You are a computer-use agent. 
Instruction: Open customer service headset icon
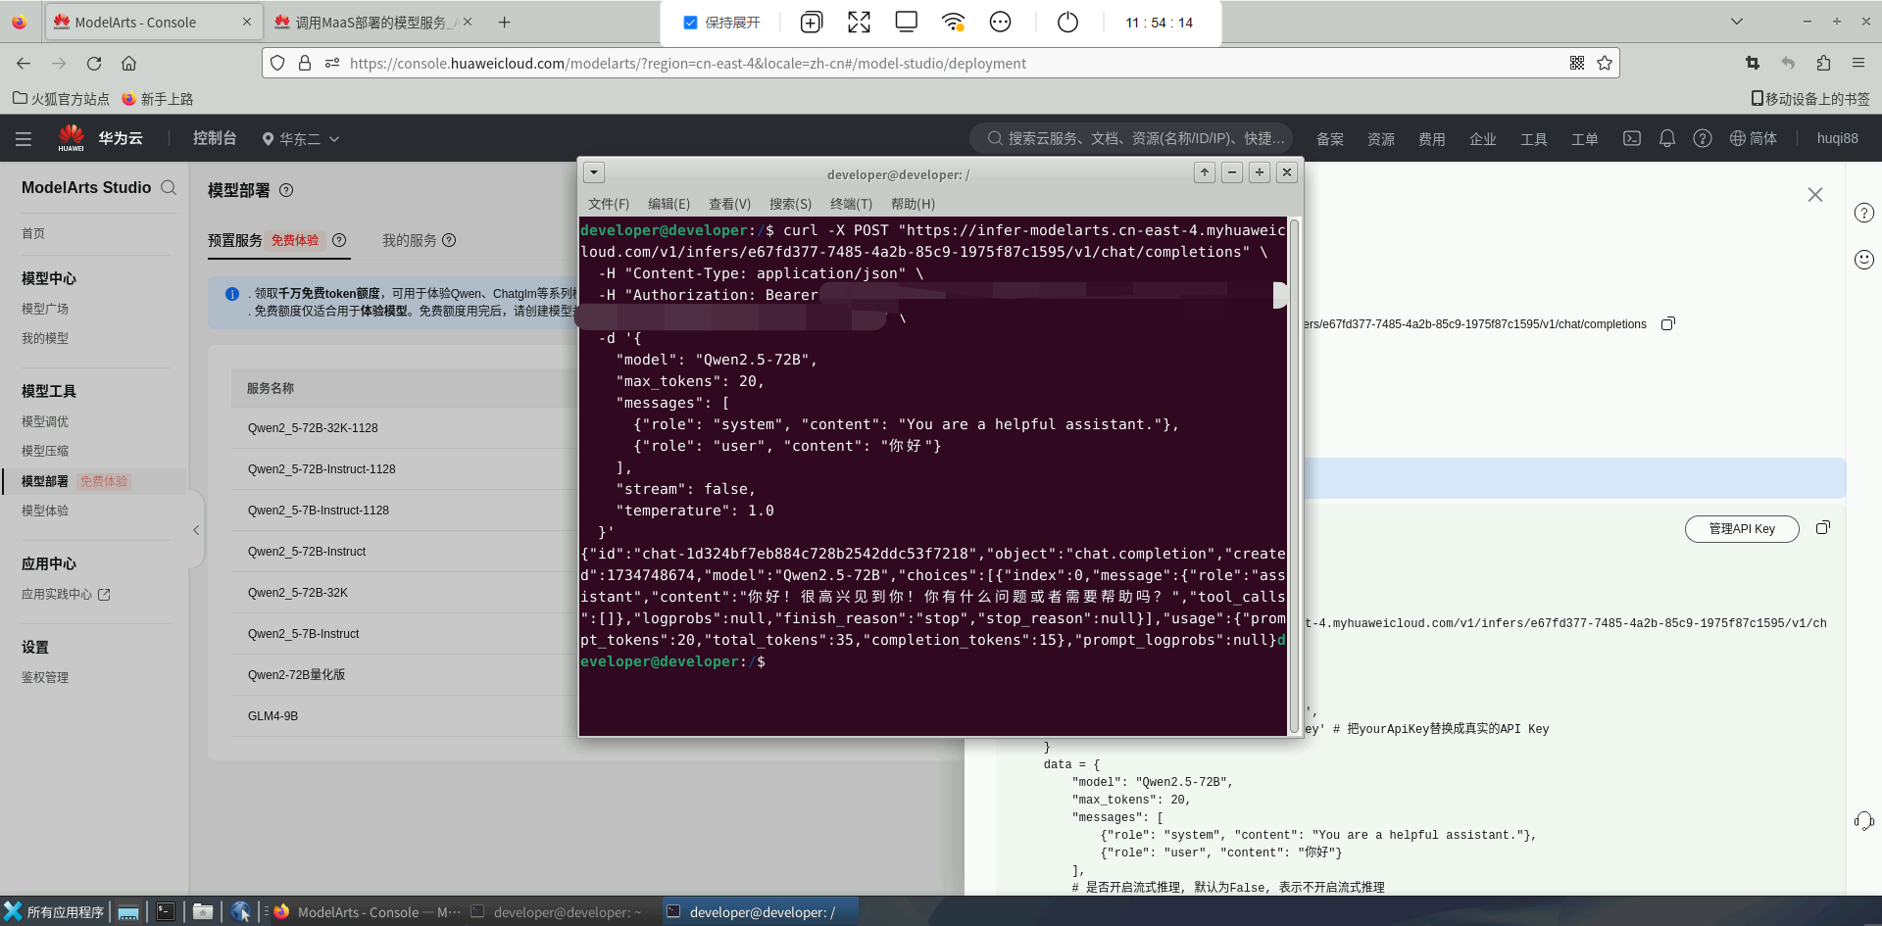(1864, 821)
